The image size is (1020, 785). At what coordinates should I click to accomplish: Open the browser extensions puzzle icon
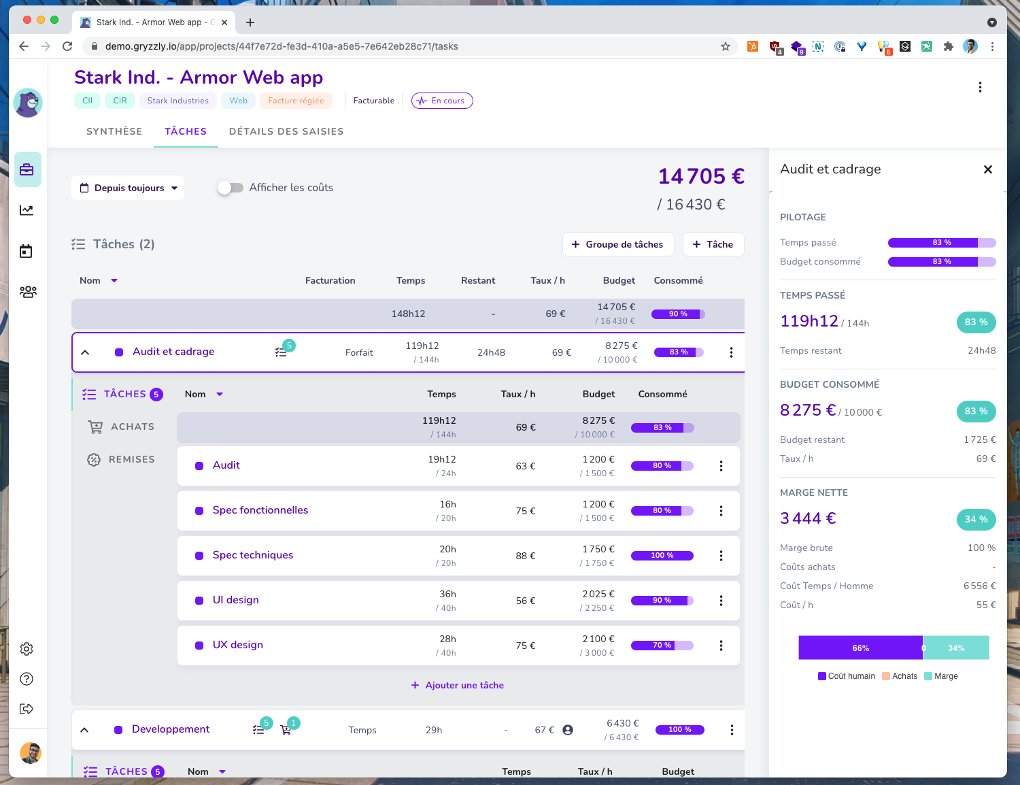(948, 46)
